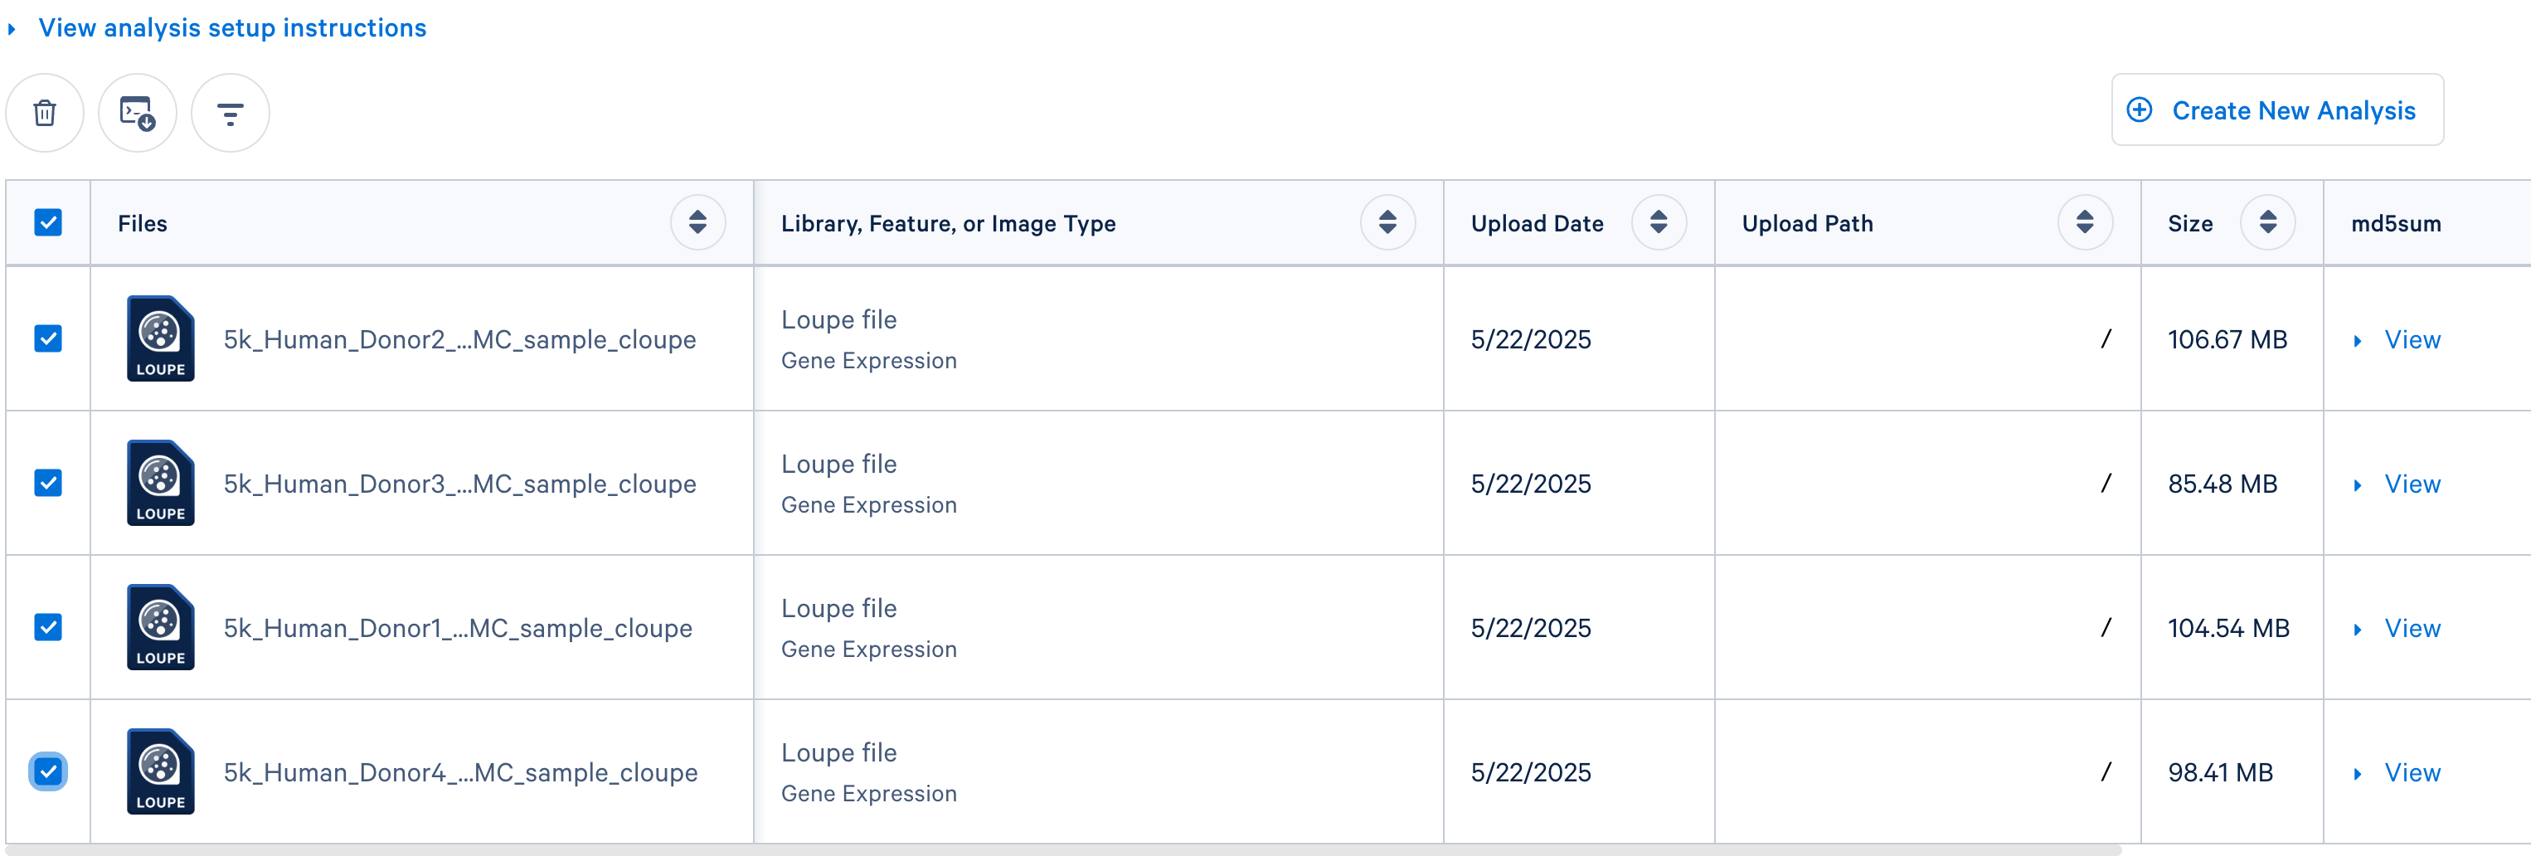Screen dimensions: 2531x866
Task: Click the Loupe file icon for Donor2
Action: click(160, 338)
